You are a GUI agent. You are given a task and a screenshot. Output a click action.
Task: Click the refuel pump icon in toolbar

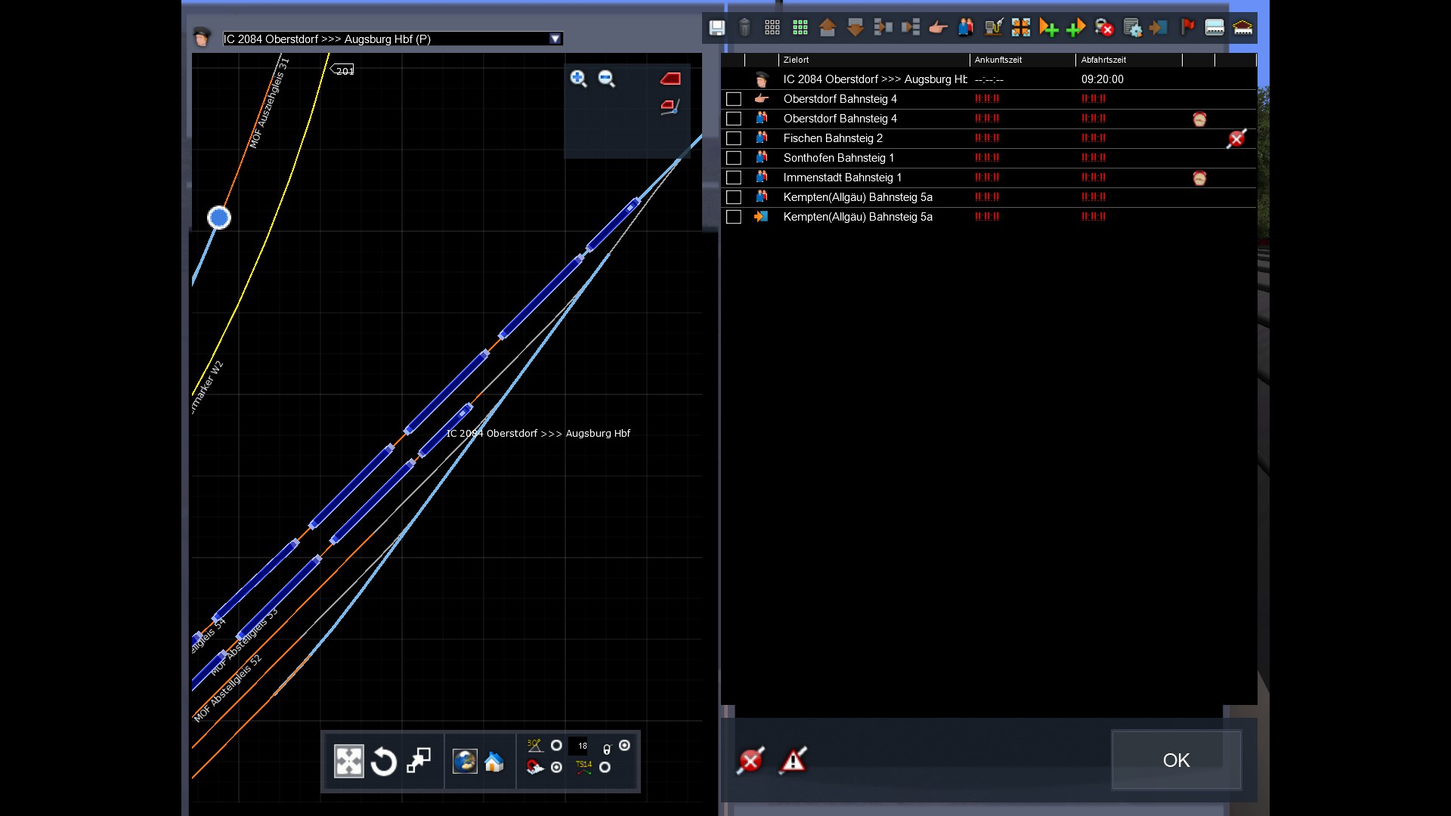[993, 28]
